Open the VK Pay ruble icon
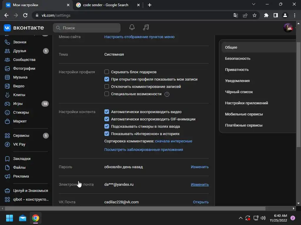Screen dimensions: 301x225 click(7, 144)
